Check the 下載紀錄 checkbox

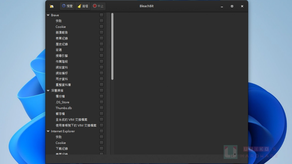(101, 149)
